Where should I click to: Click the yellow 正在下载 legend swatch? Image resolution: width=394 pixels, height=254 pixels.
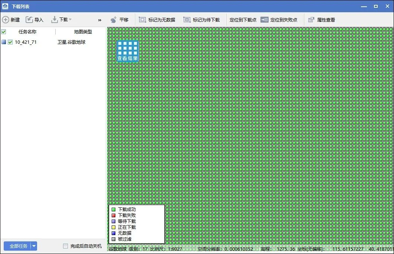[114, 227]
